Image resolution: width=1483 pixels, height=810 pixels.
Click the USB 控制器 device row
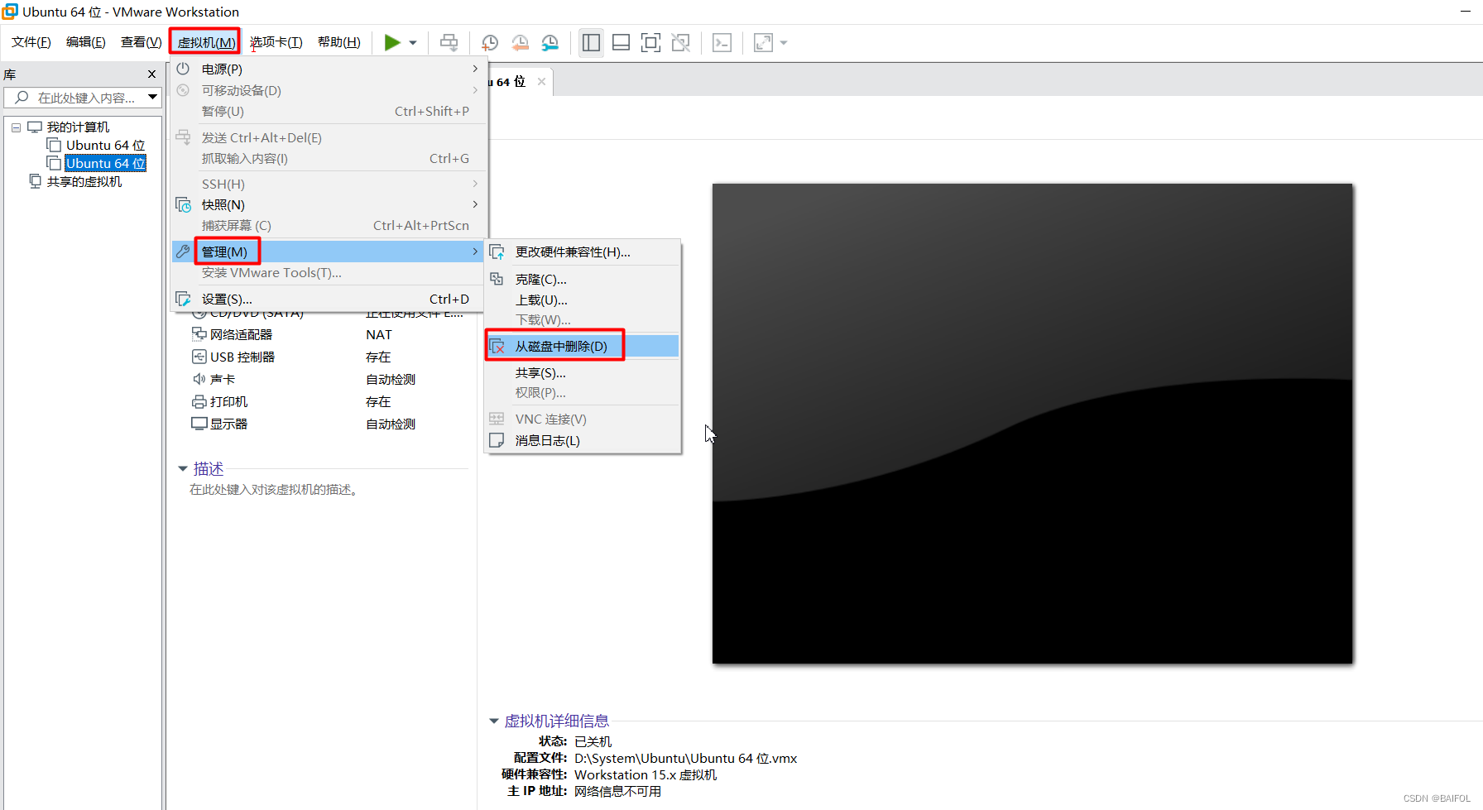click(329, 357)
